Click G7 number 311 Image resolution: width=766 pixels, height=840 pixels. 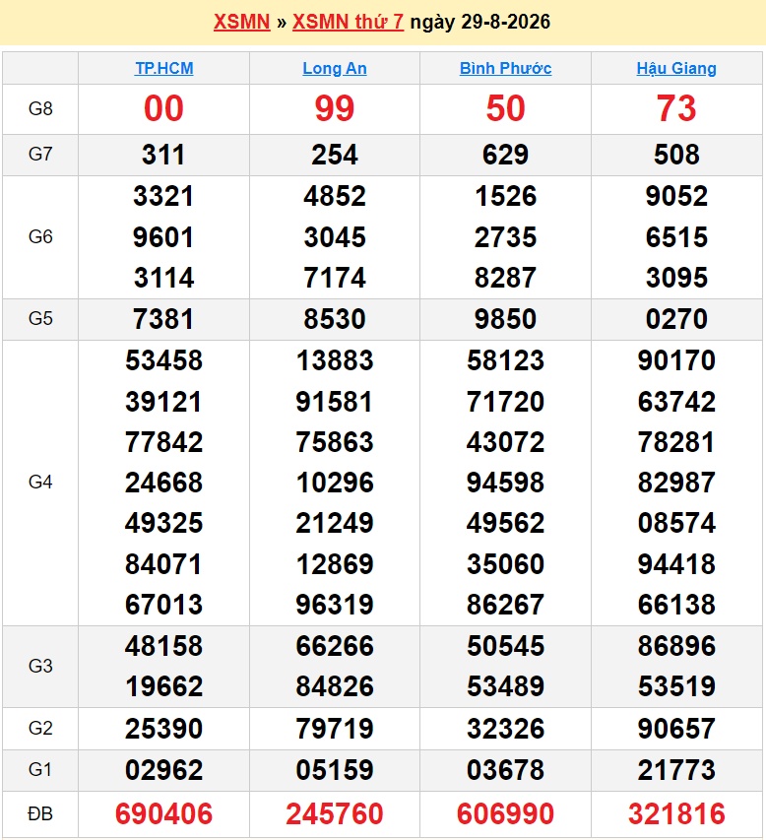tap(163, 155)
